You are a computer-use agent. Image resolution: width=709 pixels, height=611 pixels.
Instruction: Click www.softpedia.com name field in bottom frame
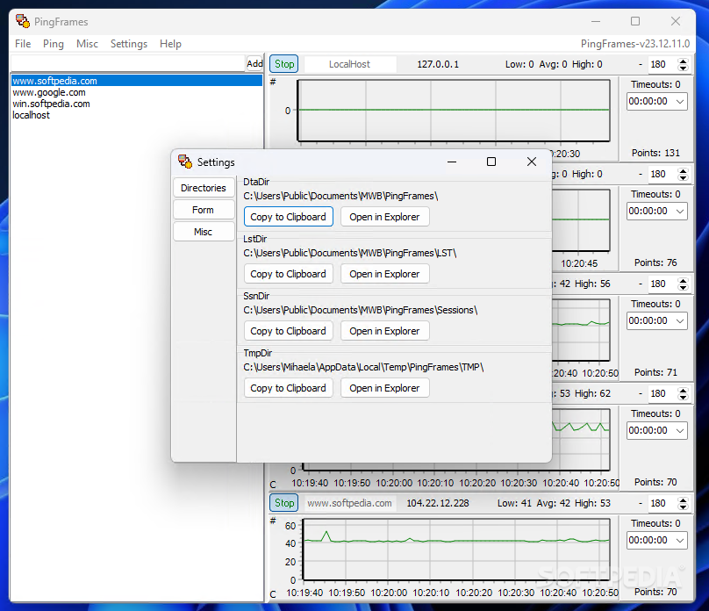coord(350,503)
